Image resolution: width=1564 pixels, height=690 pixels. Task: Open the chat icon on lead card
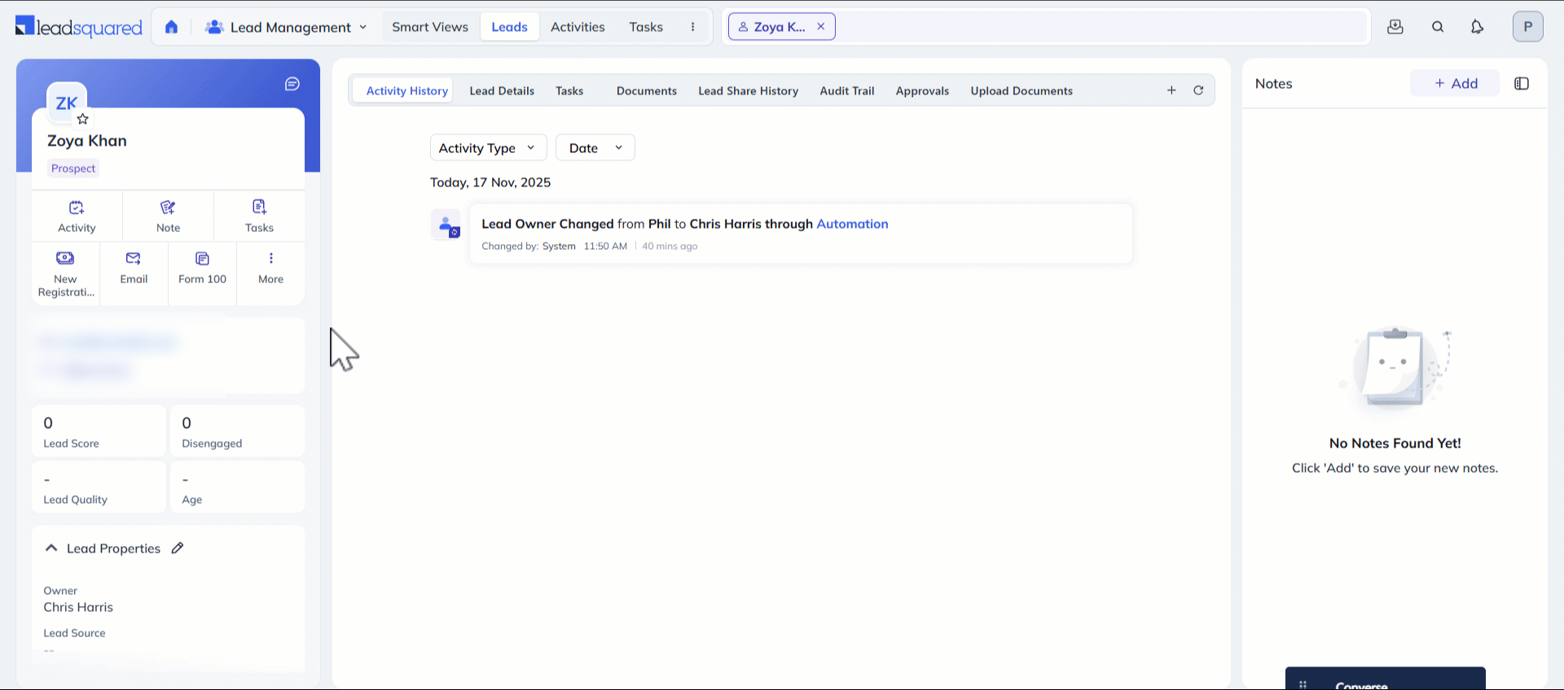click(x=292, y=84)
